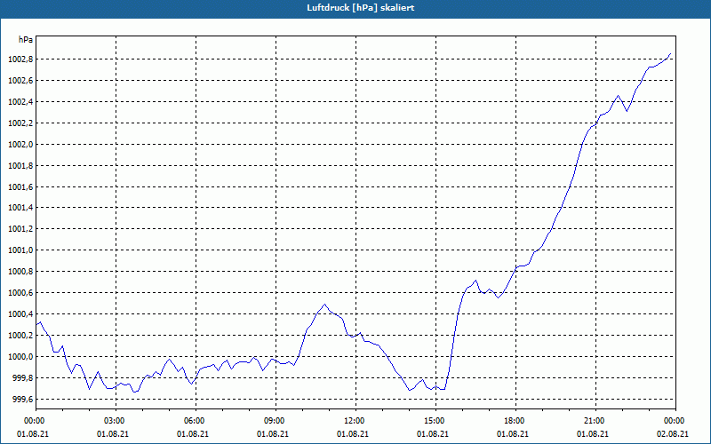Pick the 21:00 time axis label
The height and width of the screenshot is (444, 711).
(595, 421)
